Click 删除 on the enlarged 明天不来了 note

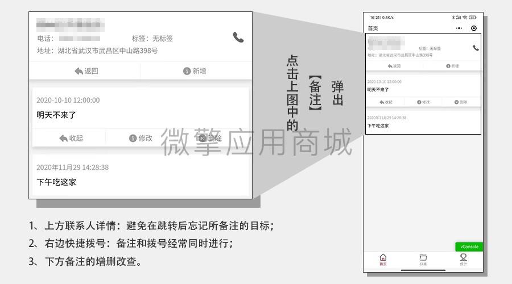click(209, 138)
